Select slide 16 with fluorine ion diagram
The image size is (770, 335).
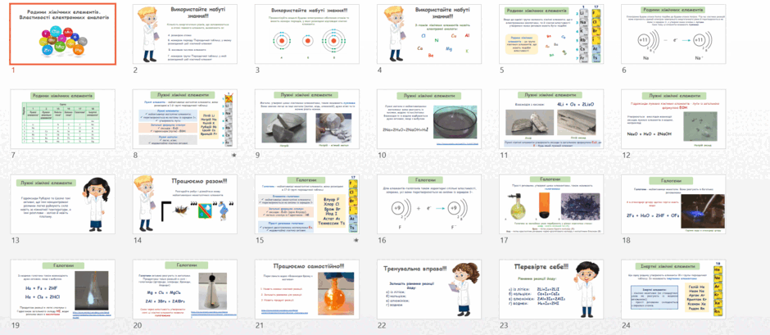point(430,204)
